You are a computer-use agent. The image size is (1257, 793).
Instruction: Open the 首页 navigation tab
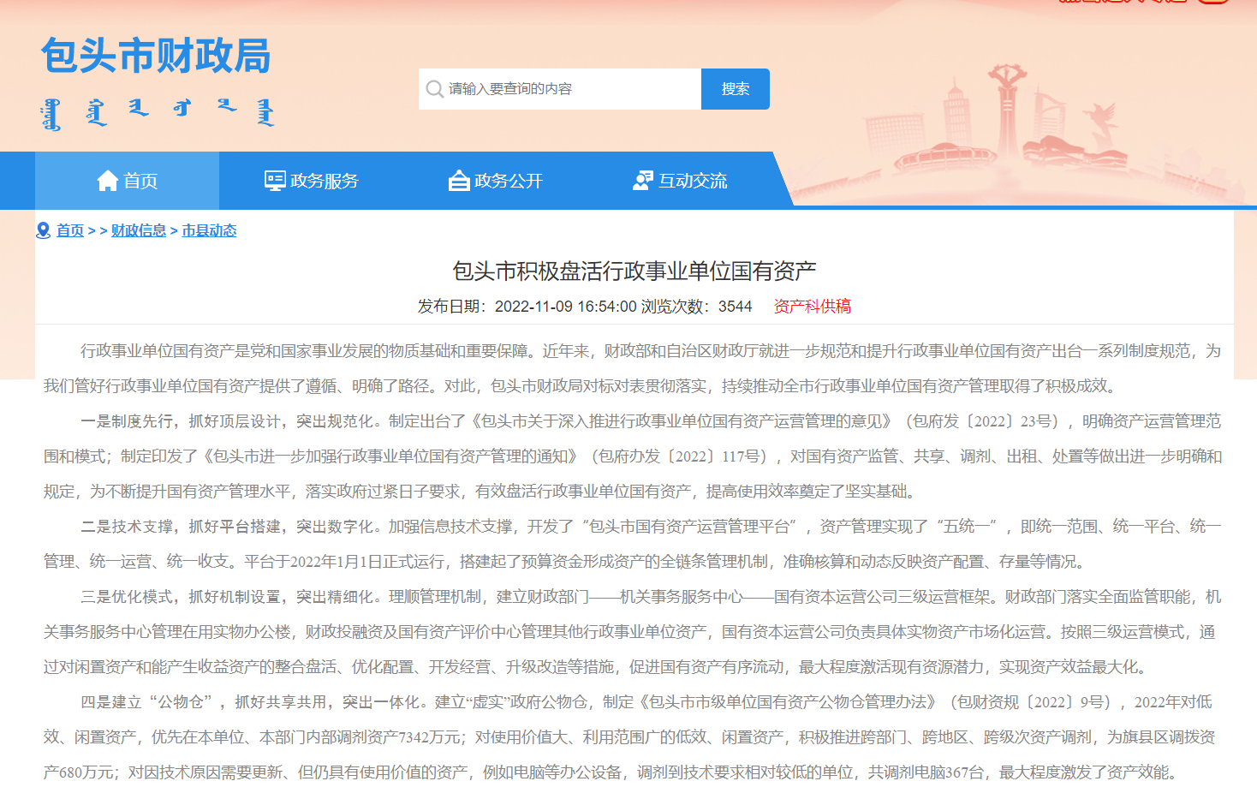pos(128,181)
